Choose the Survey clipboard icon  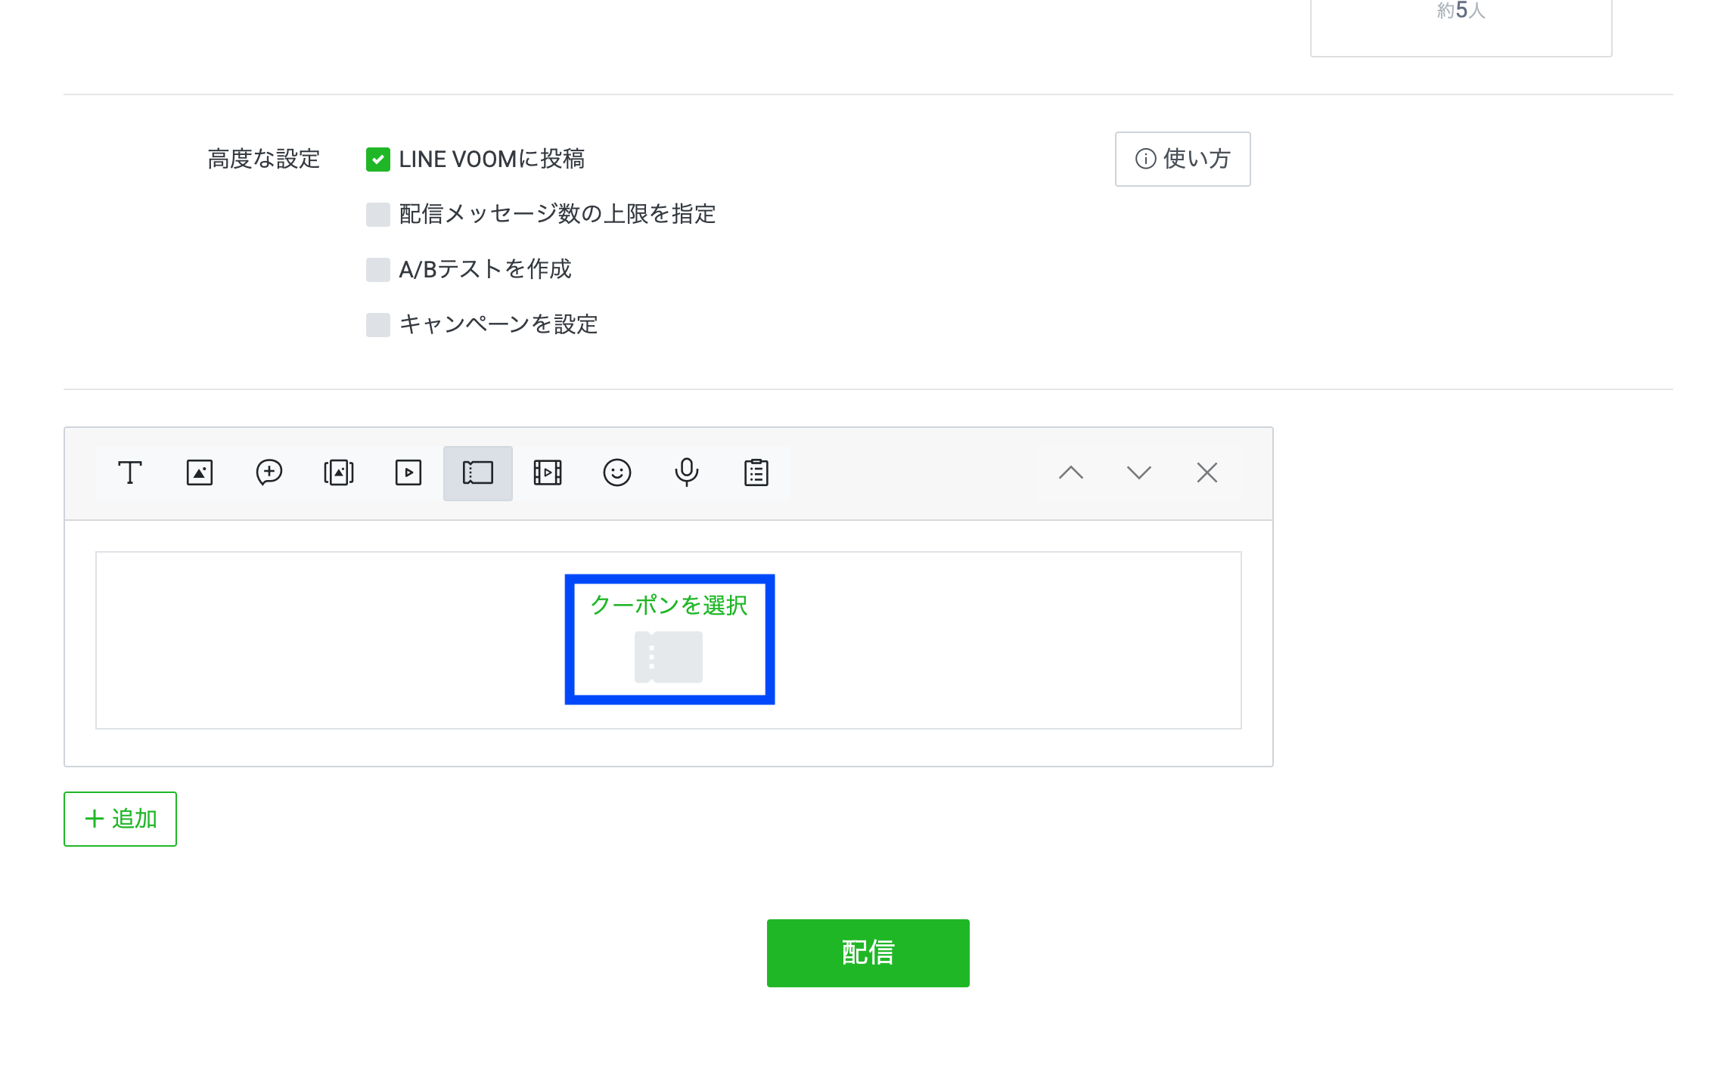coord(756,473)
